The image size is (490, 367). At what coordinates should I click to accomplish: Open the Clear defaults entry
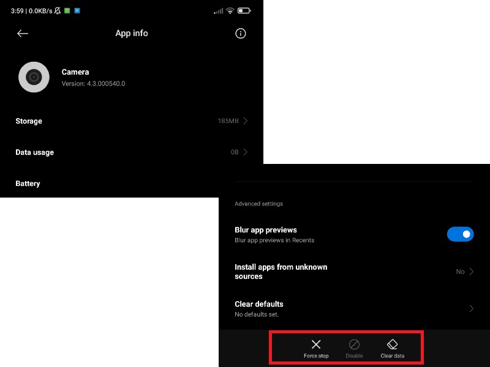coord(355,309)
